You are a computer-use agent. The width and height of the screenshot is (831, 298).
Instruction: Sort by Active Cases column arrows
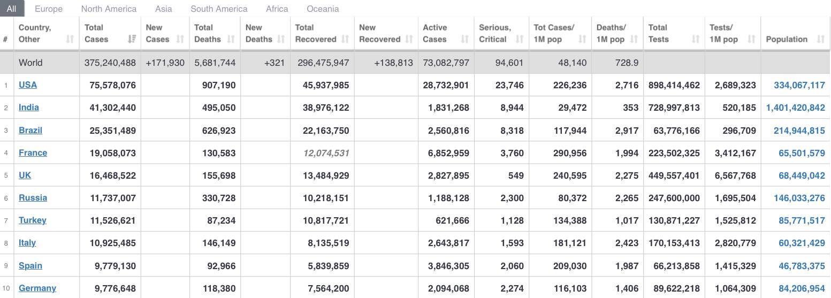pos(464,39)
